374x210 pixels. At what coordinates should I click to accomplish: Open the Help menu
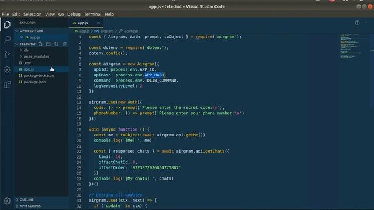click(109, 14)
